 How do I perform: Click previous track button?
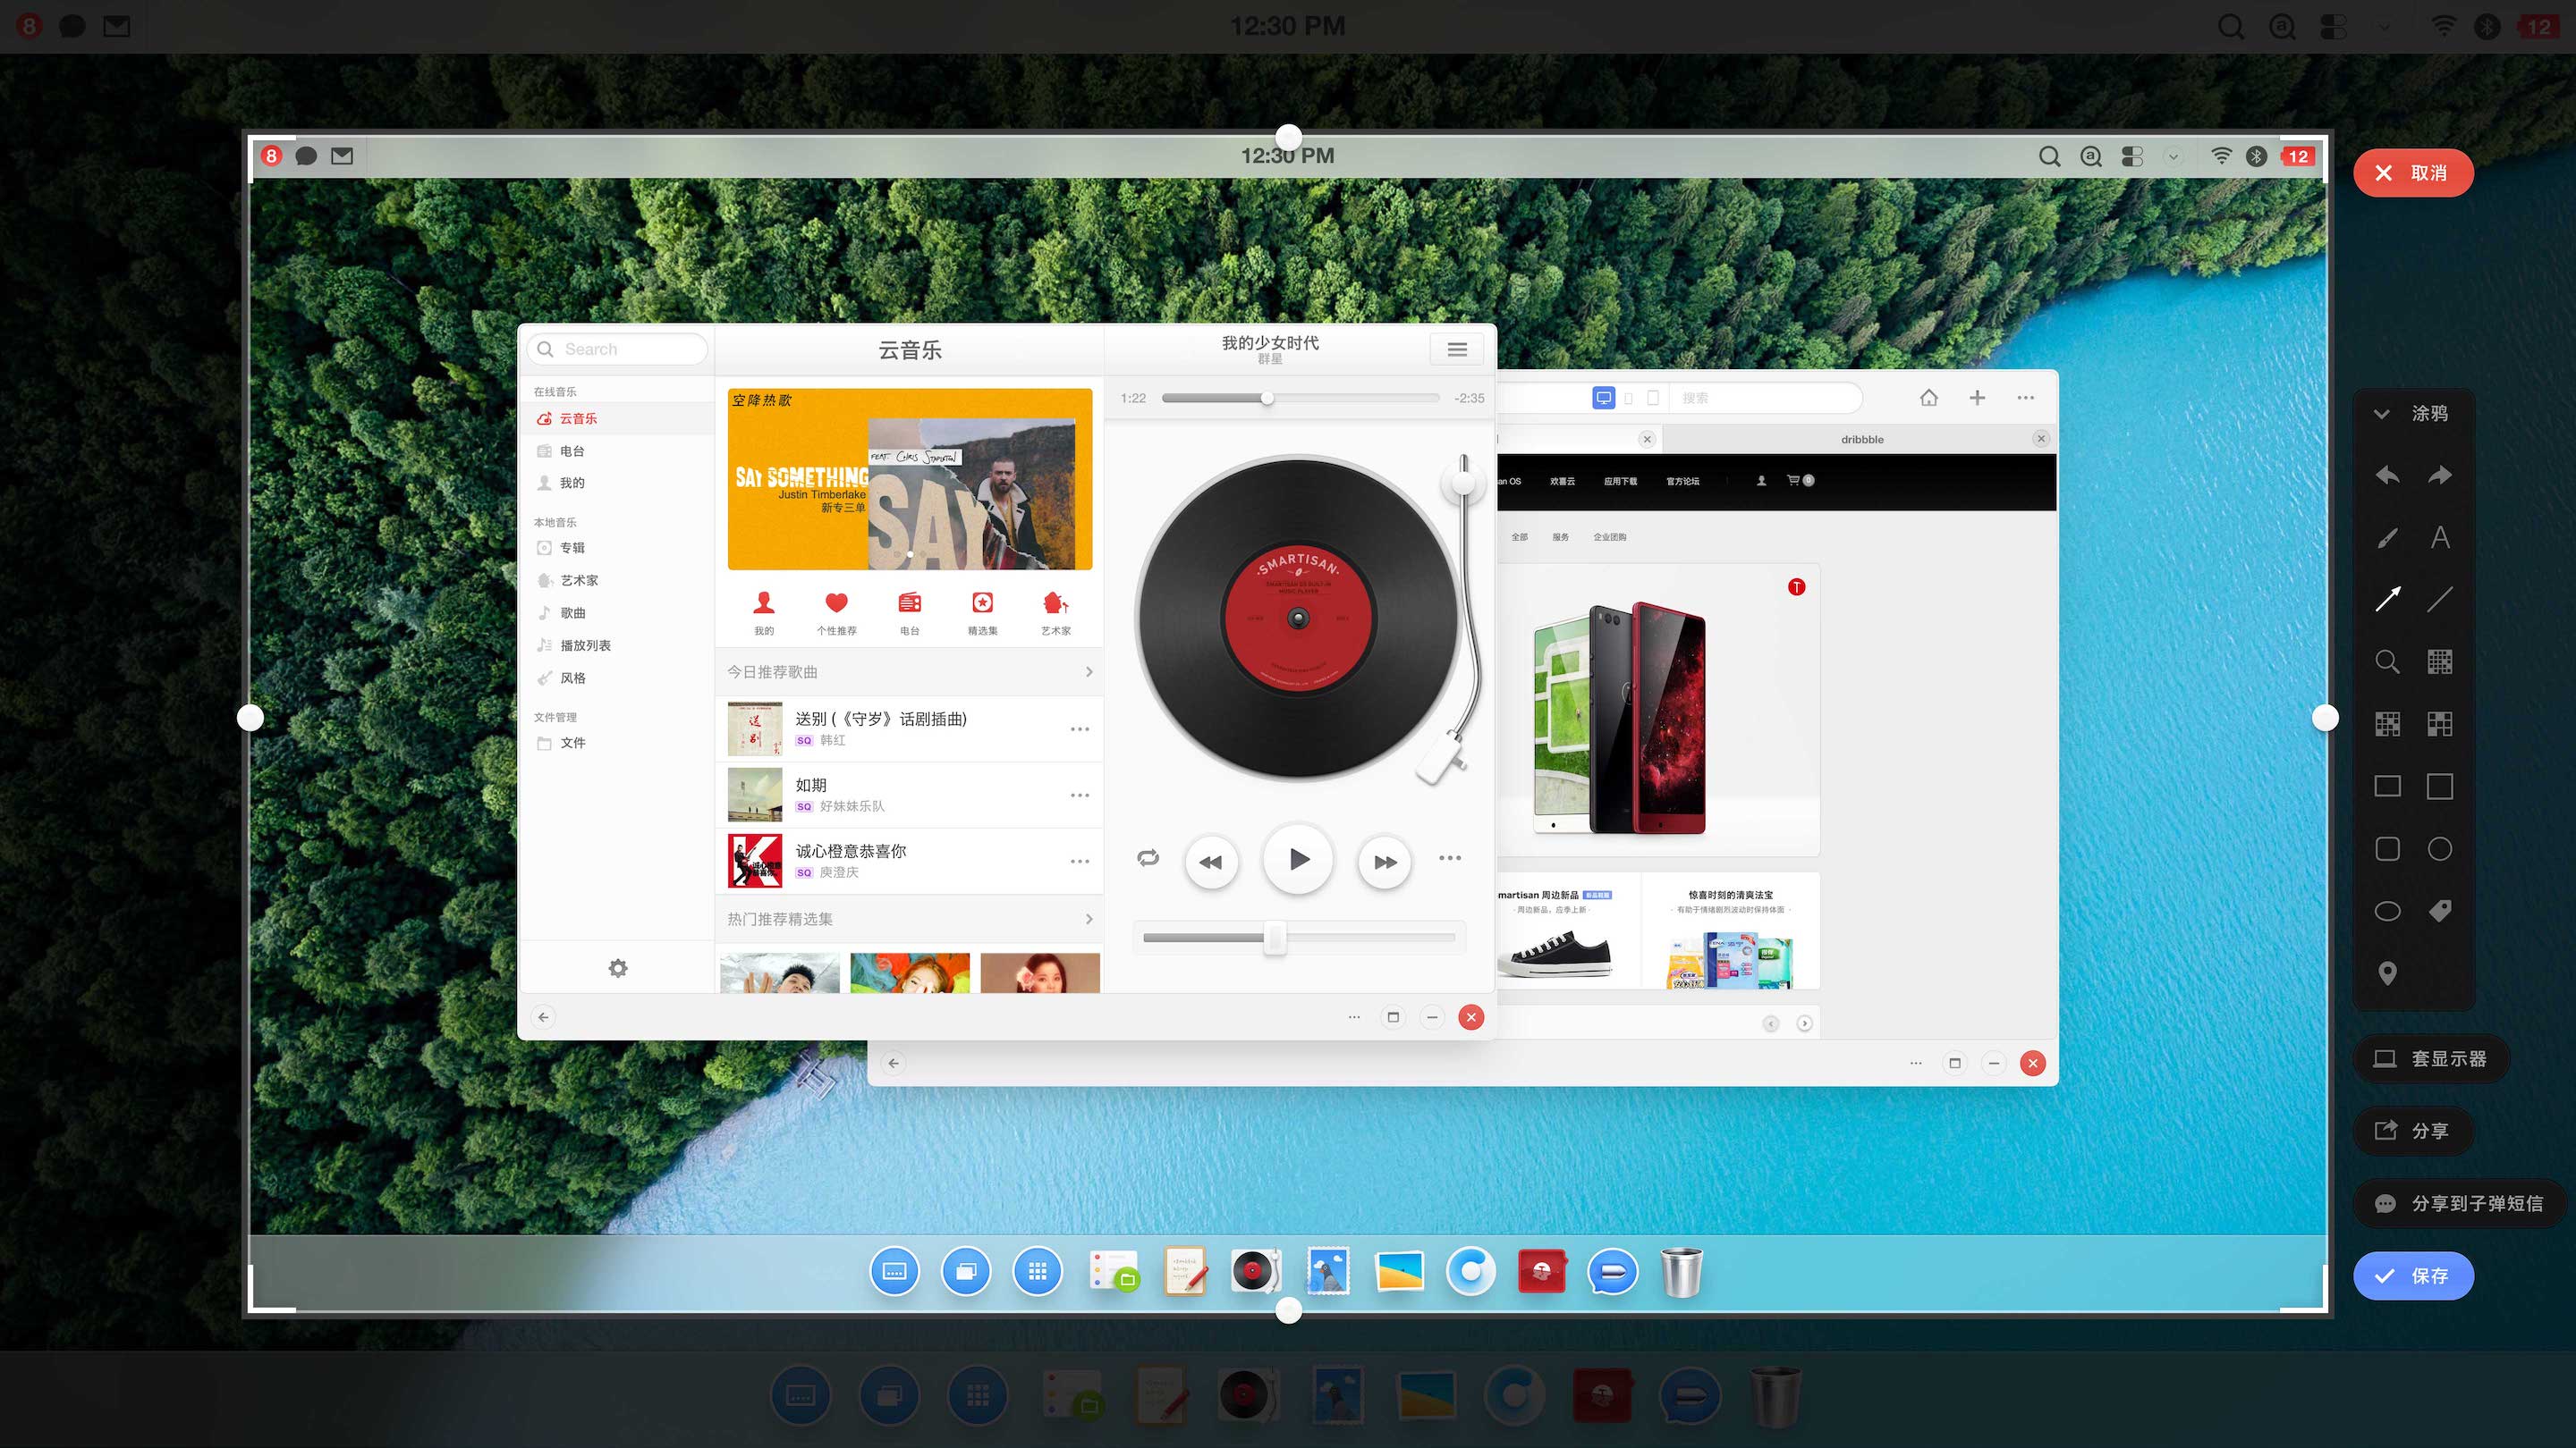point(1211,863)
